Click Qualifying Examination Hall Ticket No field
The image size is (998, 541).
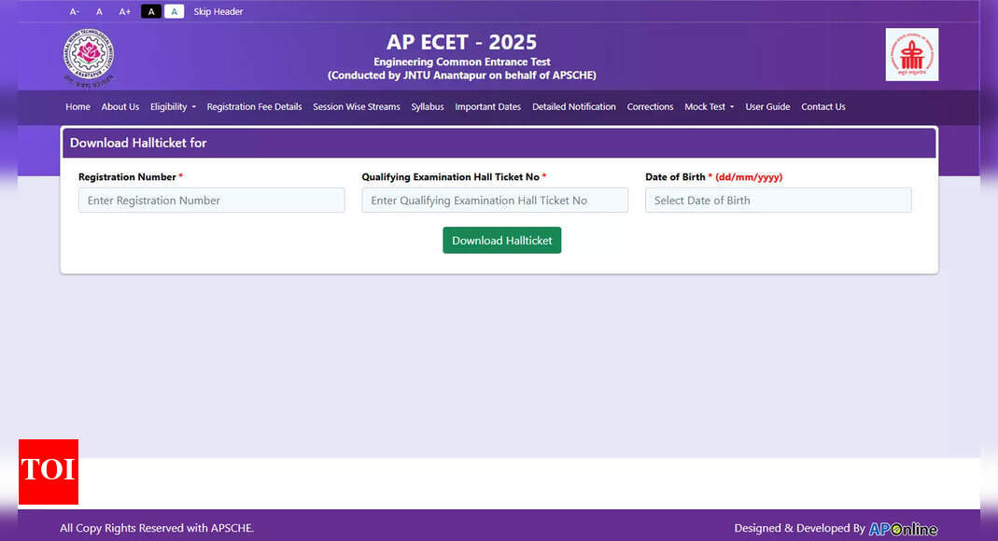click(x=495, y=201)
